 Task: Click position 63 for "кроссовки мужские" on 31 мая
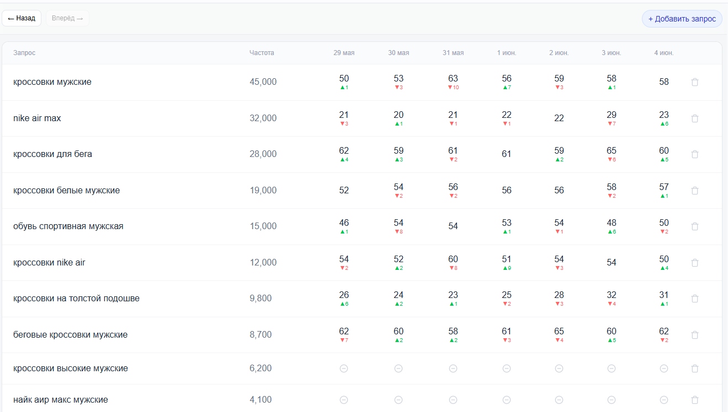tap(453, 79)
